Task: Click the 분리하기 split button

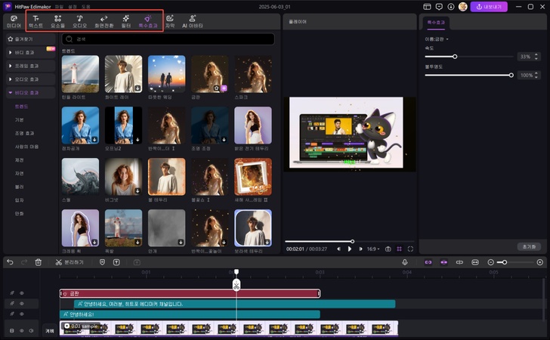Action: [70, 262]
